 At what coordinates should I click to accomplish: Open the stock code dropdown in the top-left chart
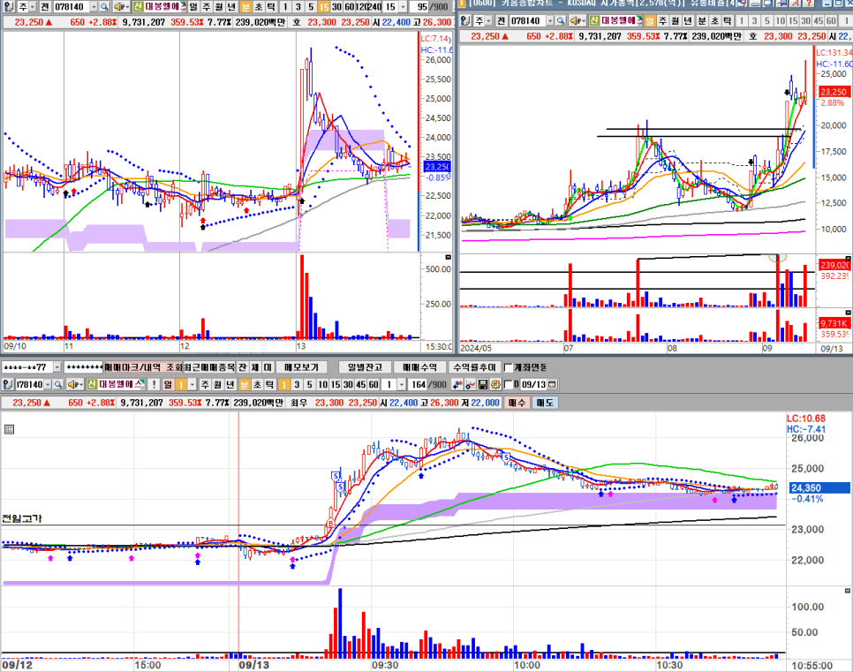pos(94,7)
